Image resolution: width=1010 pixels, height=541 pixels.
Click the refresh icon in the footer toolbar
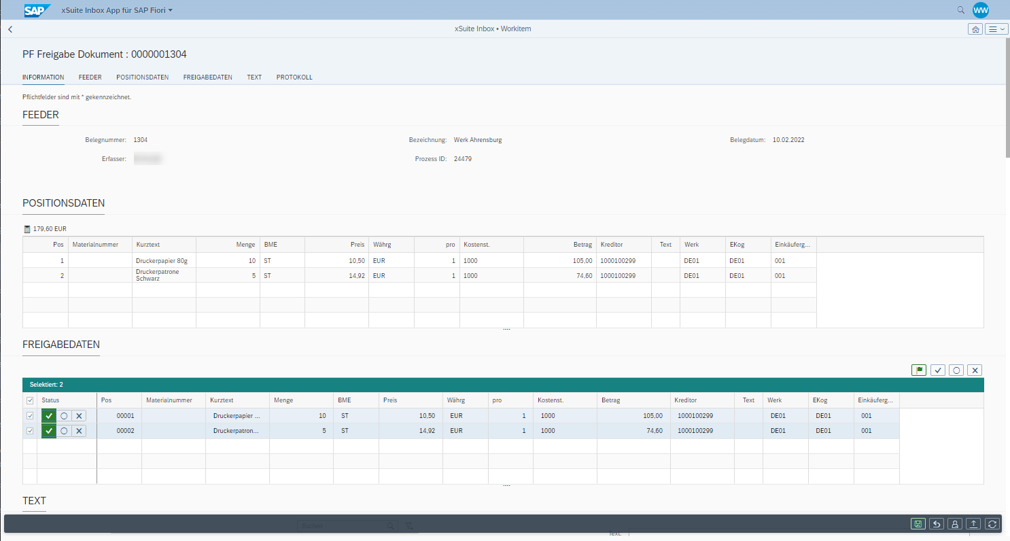[992, 524]
